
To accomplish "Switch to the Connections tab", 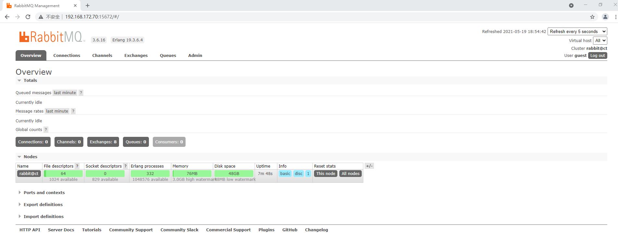I will click(x=67, y=55).
